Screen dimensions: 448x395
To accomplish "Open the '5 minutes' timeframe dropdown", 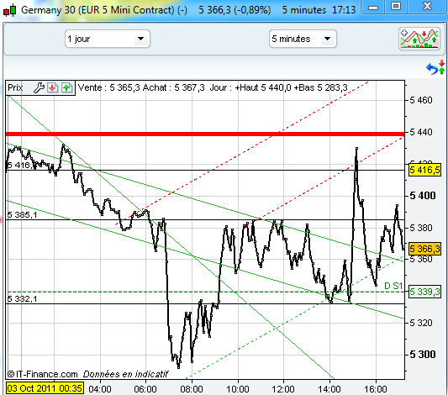I will click(x=303, y=39).
